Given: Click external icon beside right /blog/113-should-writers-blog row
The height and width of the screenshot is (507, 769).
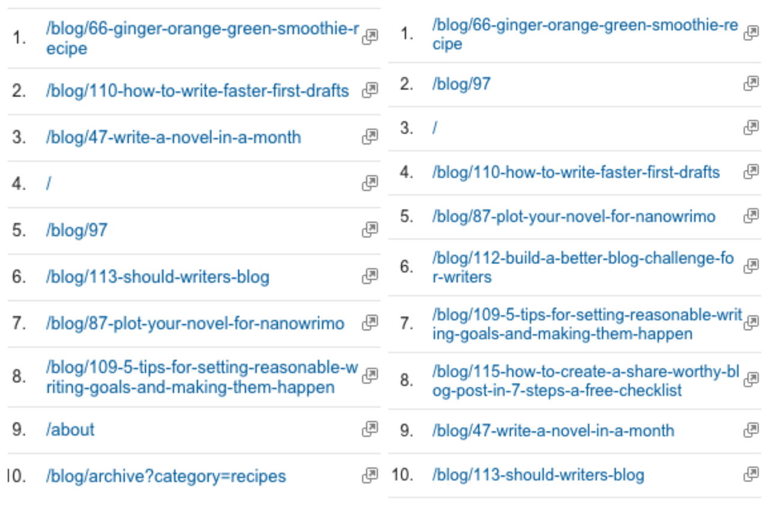Looking at the screenshot, I should coord(751,475).
